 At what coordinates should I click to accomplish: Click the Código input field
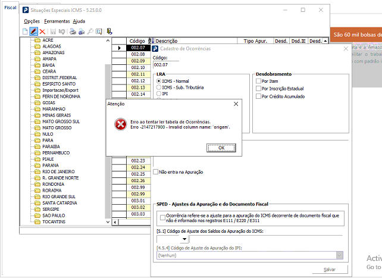click(170, 64)
